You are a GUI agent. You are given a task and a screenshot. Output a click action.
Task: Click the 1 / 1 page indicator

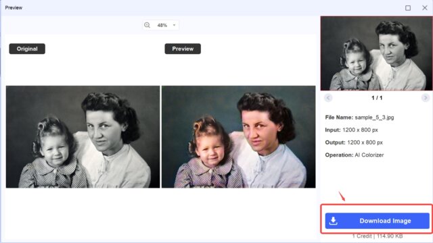[377, 98]
